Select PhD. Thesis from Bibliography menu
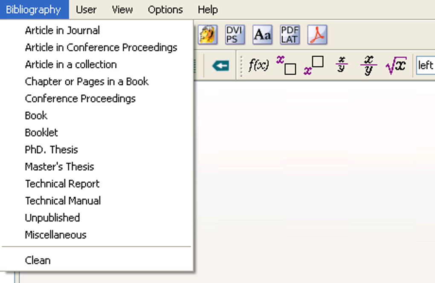Viewport: 435px width, 283px height. point(51,150)
